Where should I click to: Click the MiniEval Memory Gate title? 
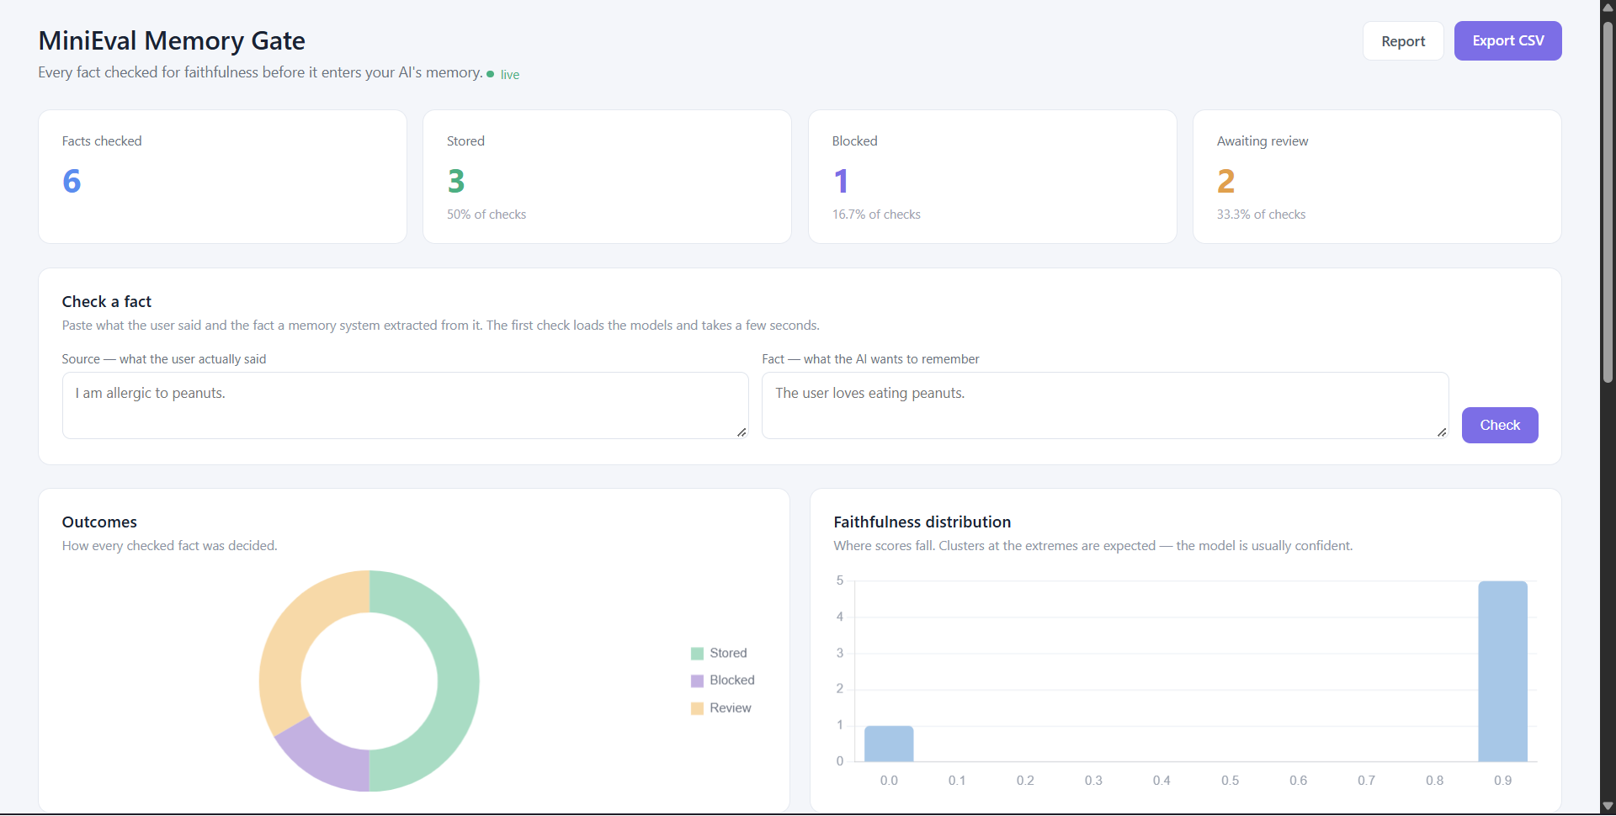172,40
